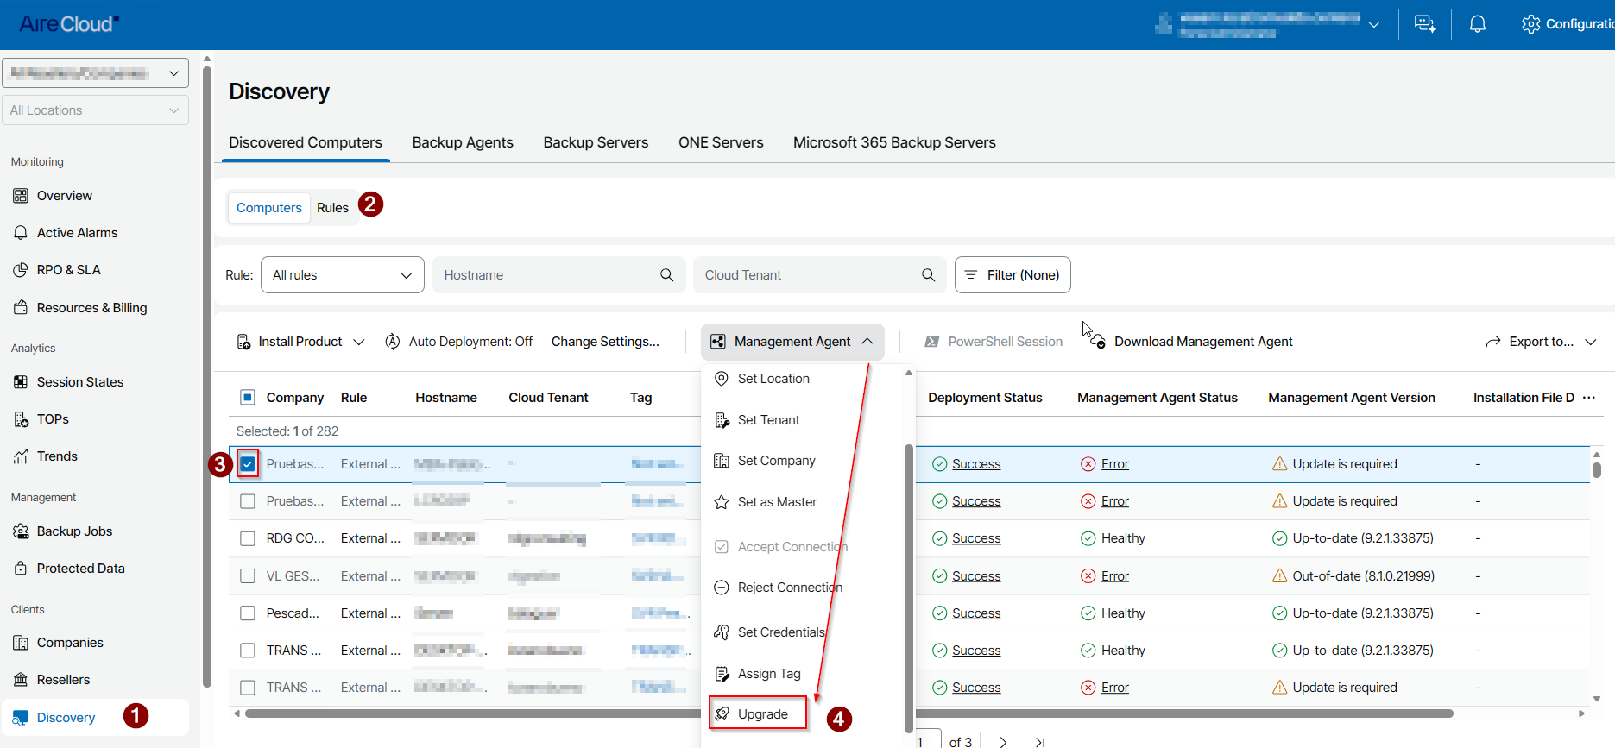Screen dimensions: 1615x748
Task: Click the Hostname search magnifier icon
Action: (x=666, y=275)
